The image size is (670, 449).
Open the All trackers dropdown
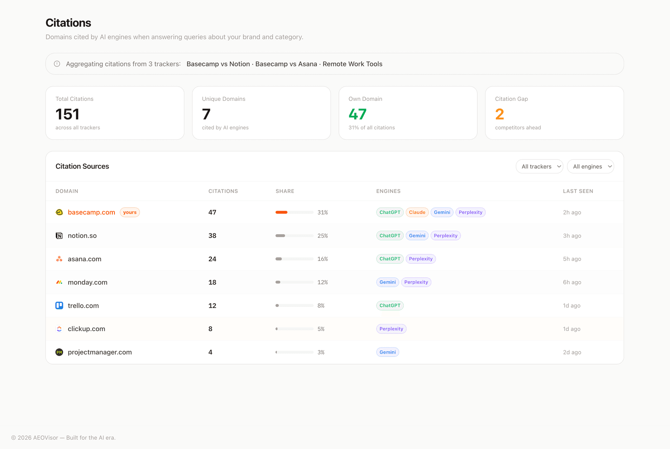[539, 166]
